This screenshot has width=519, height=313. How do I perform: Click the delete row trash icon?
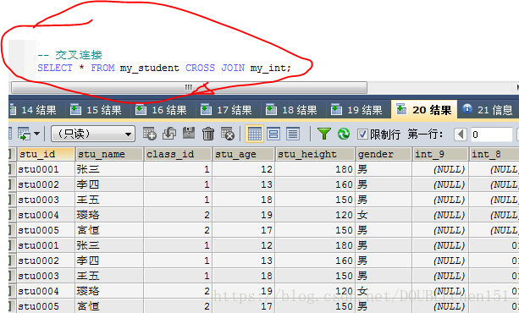208,134
